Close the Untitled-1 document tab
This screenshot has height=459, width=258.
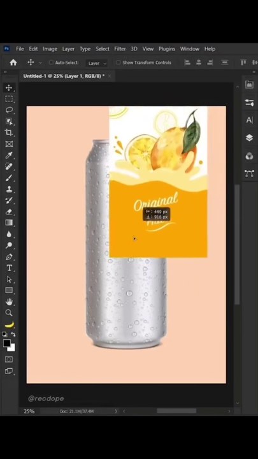click(110, 76)
